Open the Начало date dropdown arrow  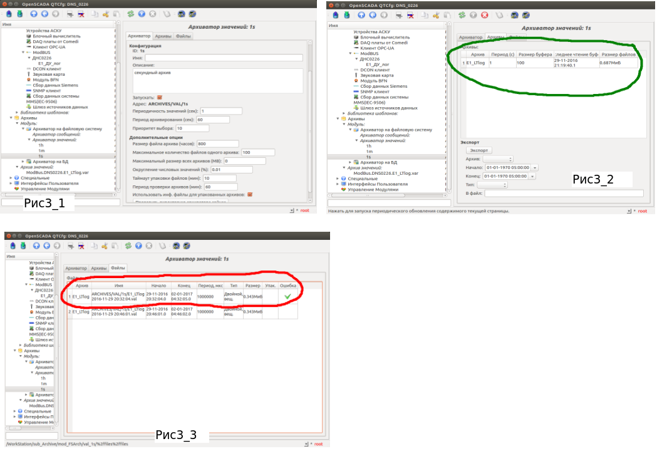pos(534,168)
